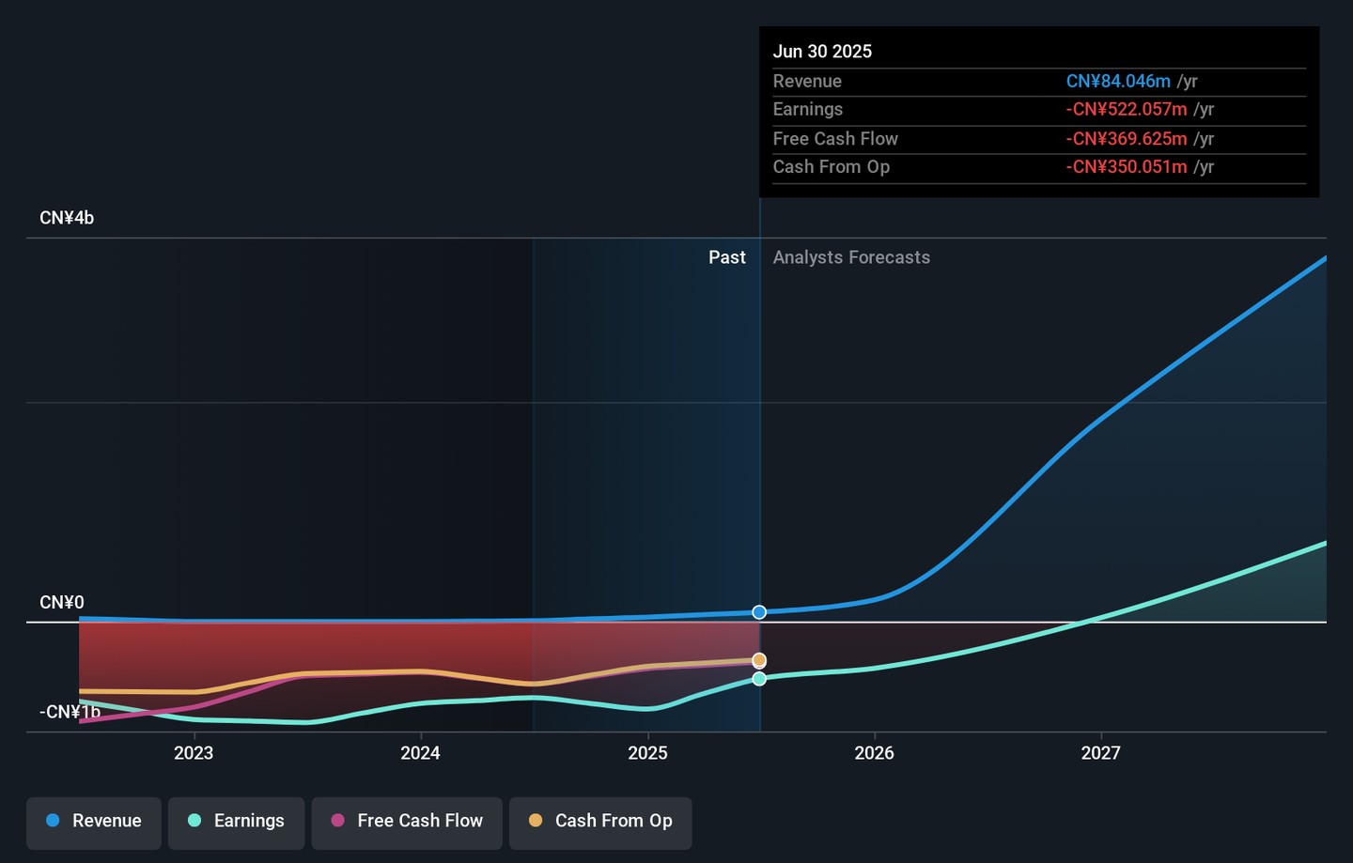Select the 2027 x-axis label
This screenshot has height=863, width=1353.
click(1100, 753)
